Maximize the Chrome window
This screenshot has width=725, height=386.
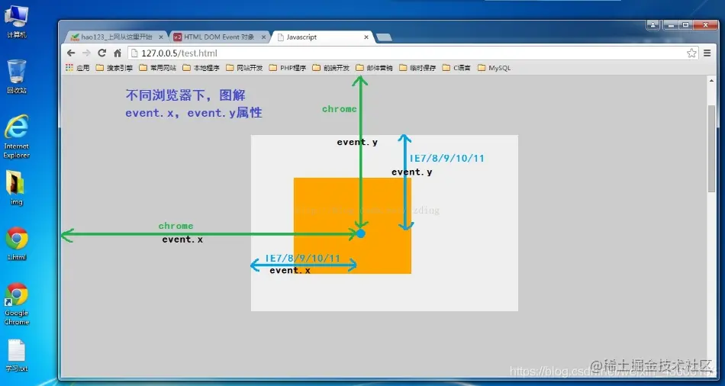(685, 25)
